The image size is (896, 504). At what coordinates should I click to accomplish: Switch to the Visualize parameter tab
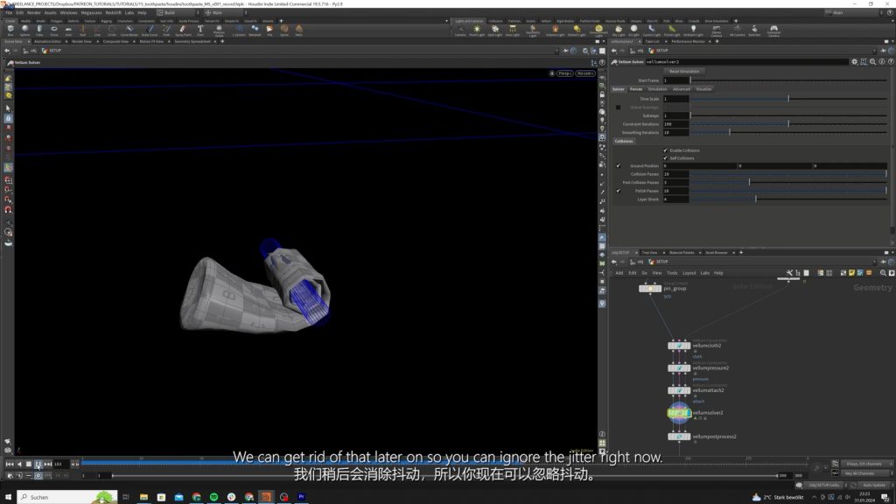(704, 89)
